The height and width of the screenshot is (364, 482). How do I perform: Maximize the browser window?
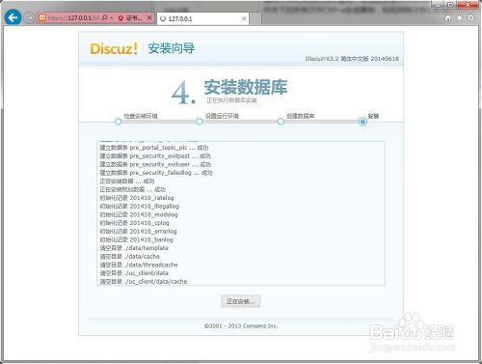pyautogui.click(x=450, y=5)
